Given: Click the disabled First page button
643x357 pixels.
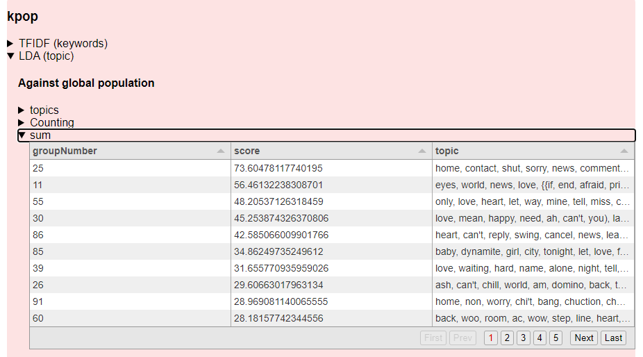Looking at the screenshot, I should [433, 338].
